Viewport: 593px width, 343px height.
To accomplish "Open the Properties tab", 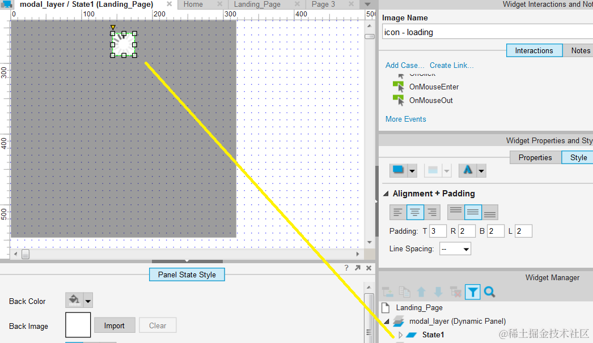I will click(x=535, y=157).
